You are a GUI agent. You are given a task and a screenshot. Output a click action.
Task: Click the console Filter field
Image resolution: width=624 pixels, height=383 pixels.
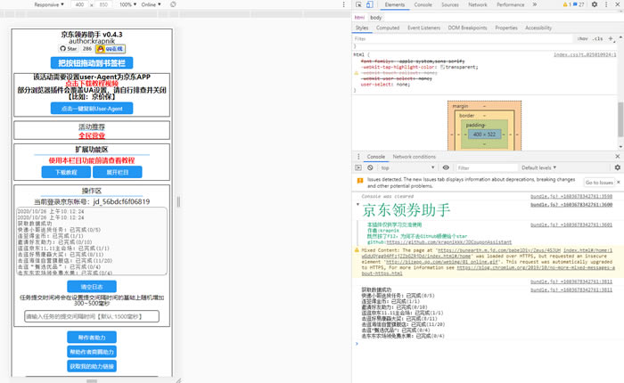487,167
